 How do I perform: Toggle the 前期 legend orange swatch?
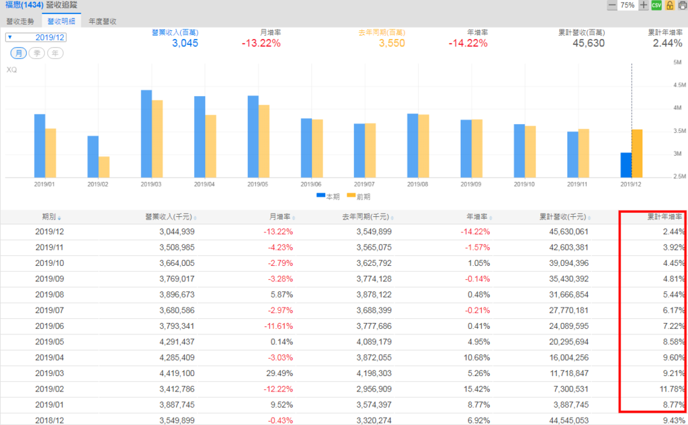pyautogui.click(x=351, y=195)
